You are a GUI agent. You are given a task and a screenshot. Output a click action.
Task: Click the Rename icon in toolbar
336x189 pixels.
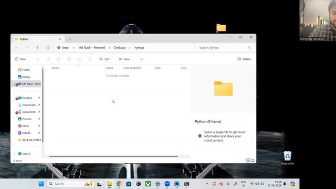69,59
